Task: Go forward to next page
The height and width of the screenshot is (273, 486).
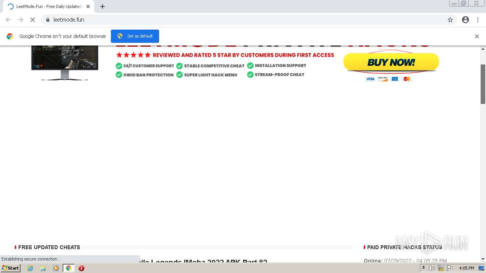Action: click(x=21, y=20)
